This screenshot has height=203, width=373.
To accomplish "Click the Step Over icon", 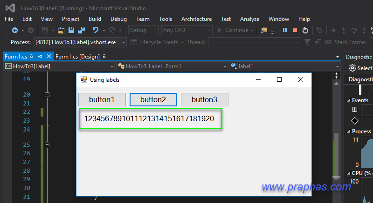I will 354,30.
